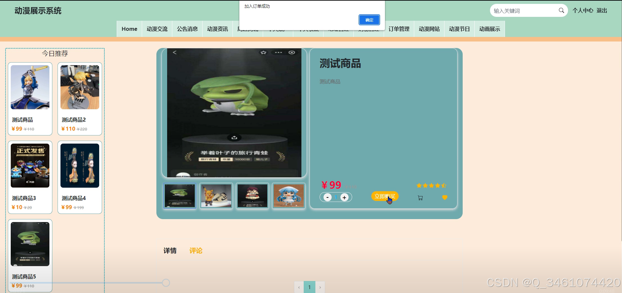This screenshot has height=293, width=622.
Task: Open recommended product 测试商品3 card image
Action: tap(30, 166)
